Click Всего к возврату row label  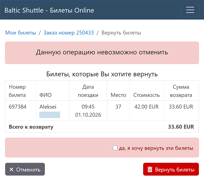pos(31,127)
